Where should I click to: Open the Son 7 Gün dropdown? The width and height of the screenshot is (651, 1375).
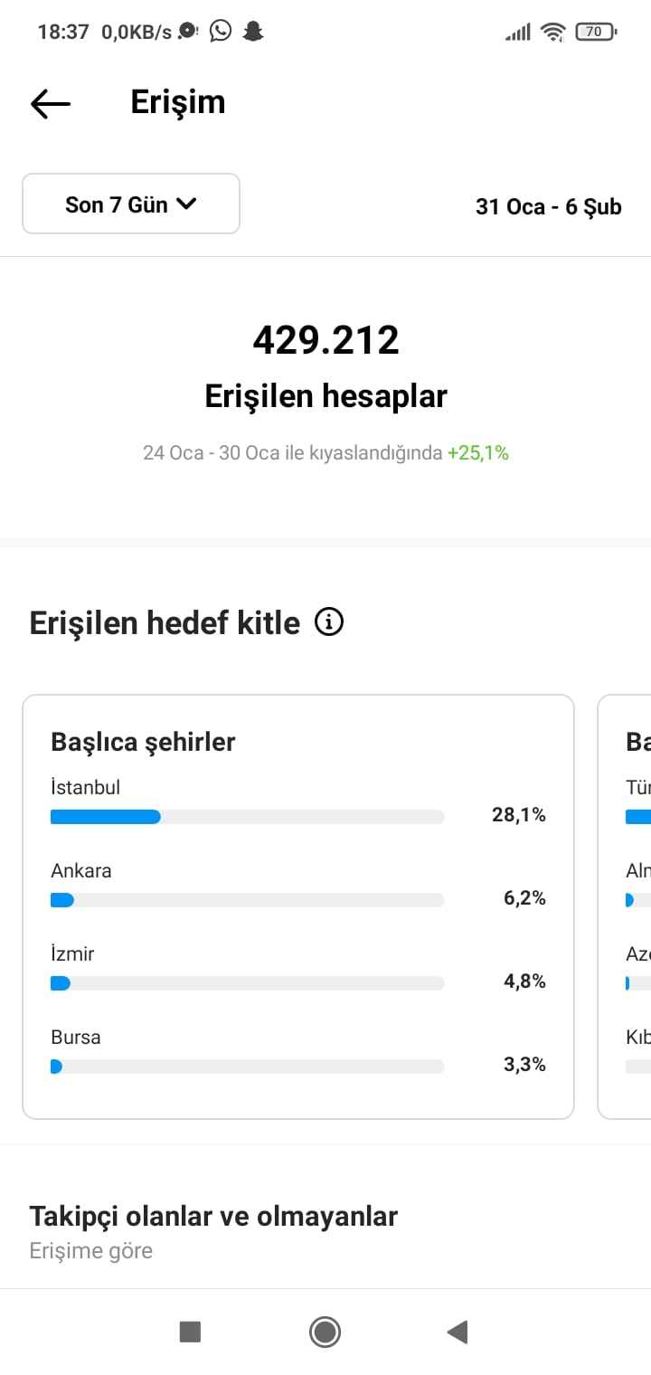(x=131, y=204)
